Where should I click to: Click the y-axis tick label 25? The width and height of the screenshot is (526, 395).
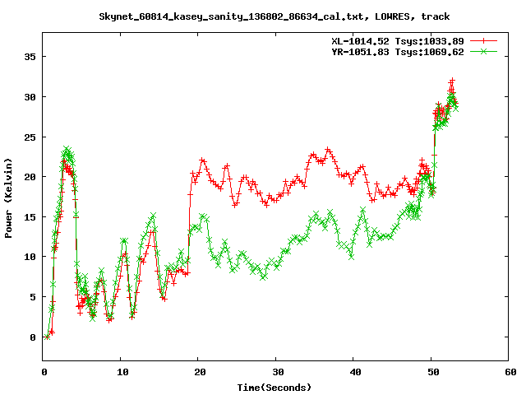pos(30,137)
